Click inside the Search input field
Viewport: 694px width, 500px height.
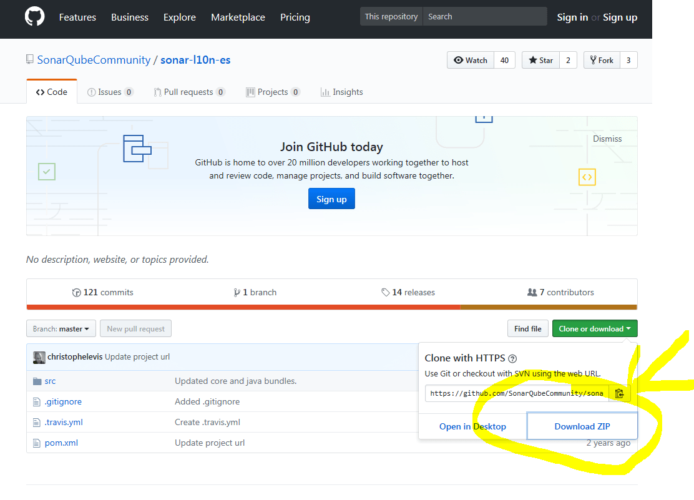tap(485, 16)
